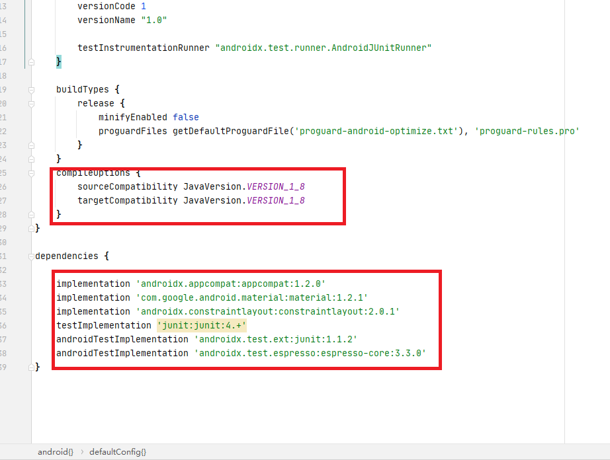
Task: Click the release keyword
Action: tap(96, 103)
